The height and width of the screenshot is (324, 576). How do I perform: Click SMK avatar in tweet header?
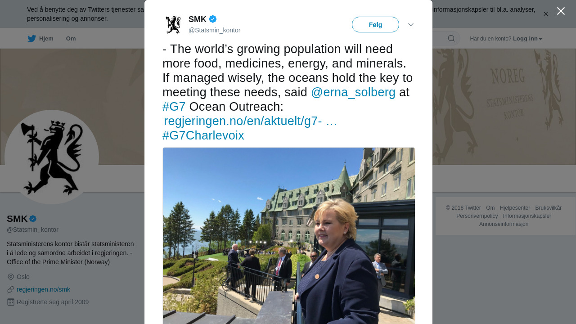pos(173,25)
